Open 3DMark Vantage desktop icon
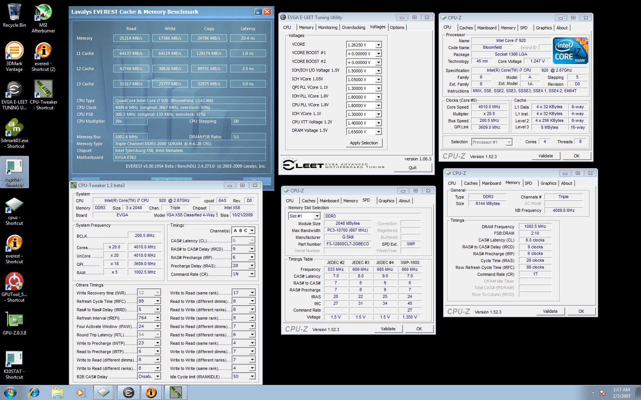This screenshot has height=400, width=641. point(14,56)
